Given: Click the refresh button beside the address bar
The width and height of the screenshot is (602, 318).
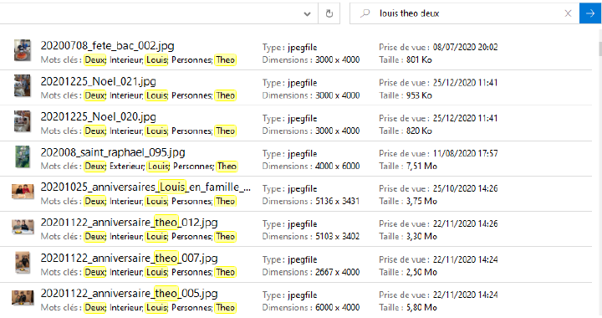Looking at the screenshot, I should pos(329,14).
